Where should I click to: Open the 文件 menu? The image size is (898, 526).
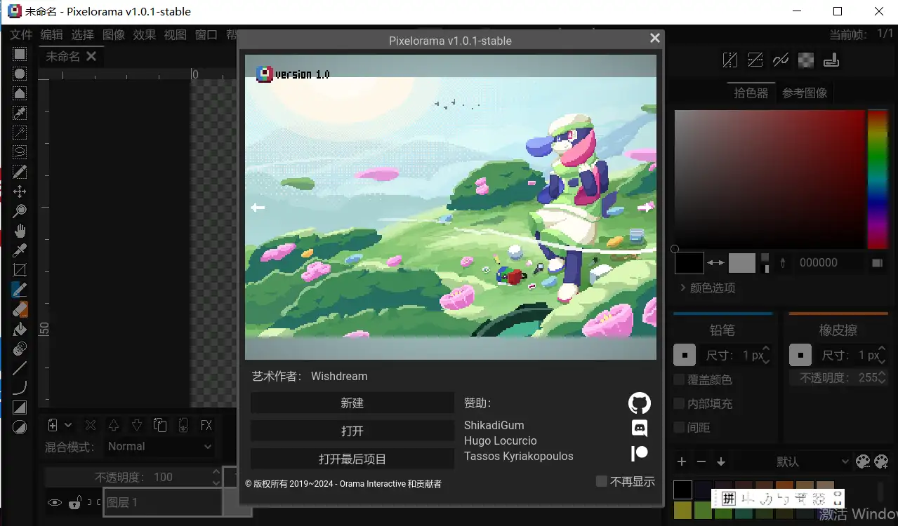(21, 34)
